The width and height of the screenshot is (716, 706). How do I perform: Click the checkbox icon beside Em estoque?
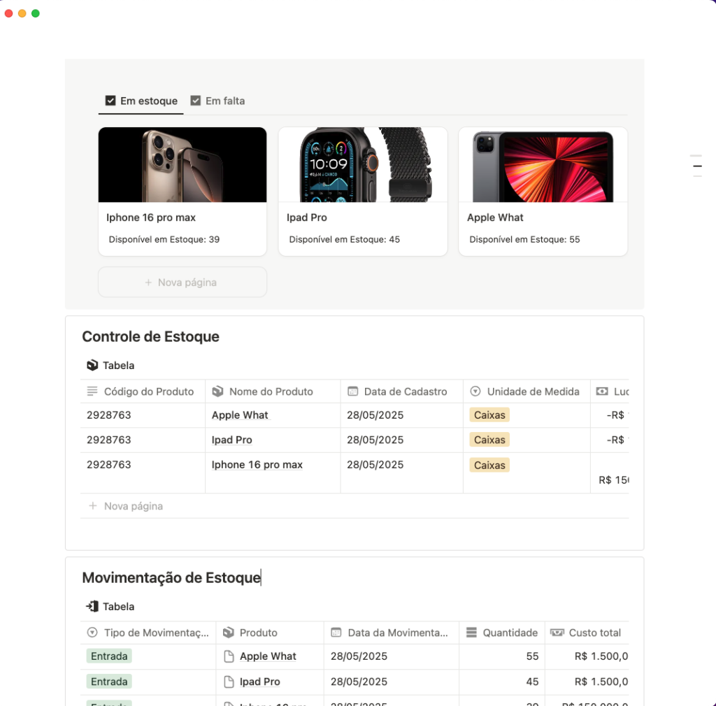(x=110, y=101)
